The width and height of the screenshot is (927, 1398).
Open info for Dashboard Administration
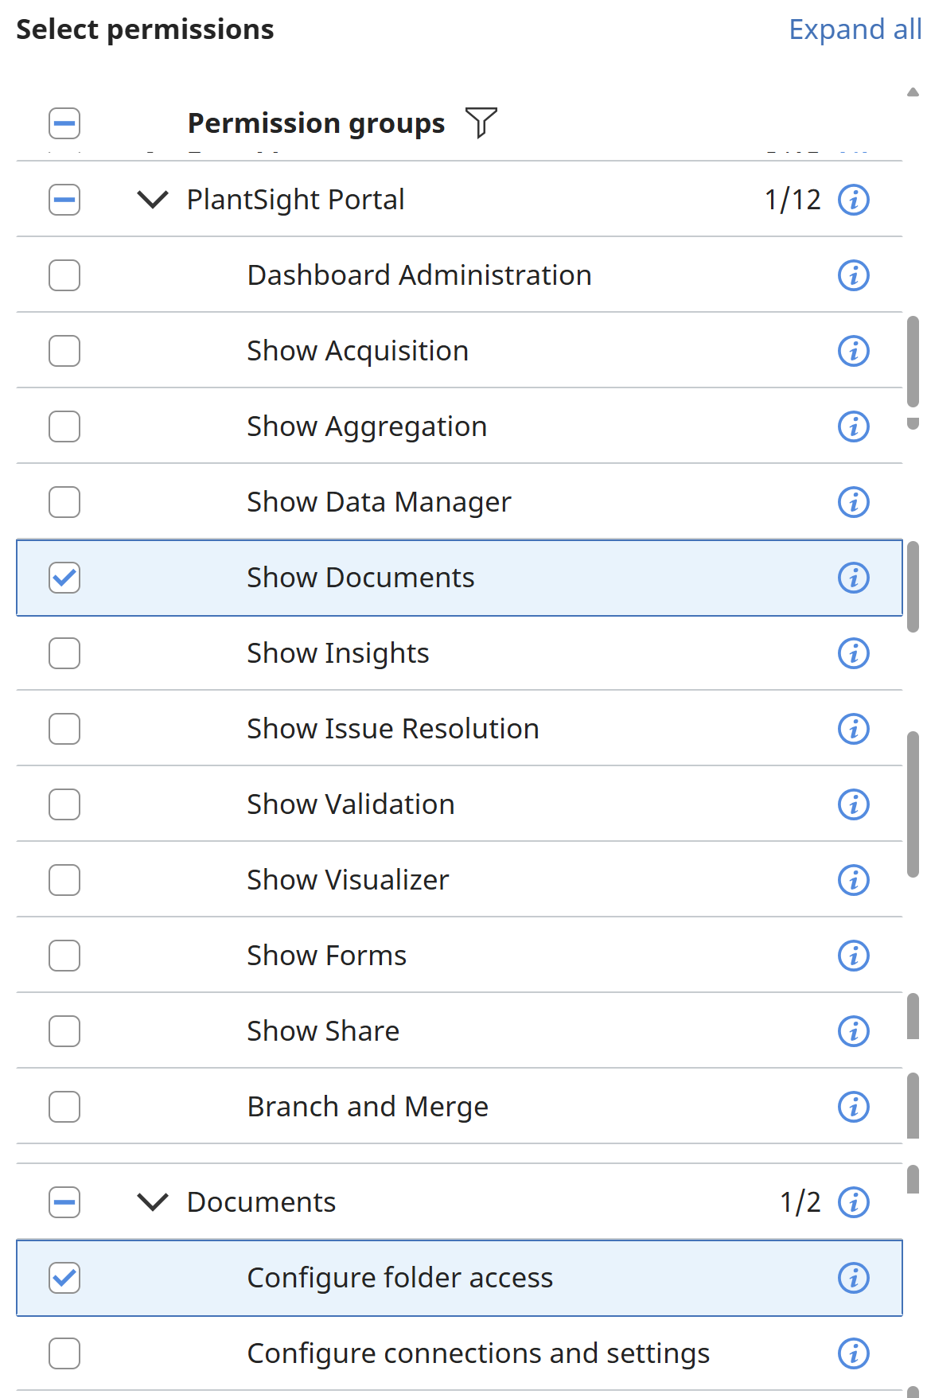click(853, 275)
